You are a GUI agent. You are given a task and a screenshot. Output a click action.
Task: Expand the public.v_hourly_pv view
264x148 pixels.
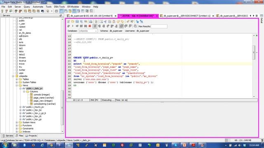click(20, 107)
